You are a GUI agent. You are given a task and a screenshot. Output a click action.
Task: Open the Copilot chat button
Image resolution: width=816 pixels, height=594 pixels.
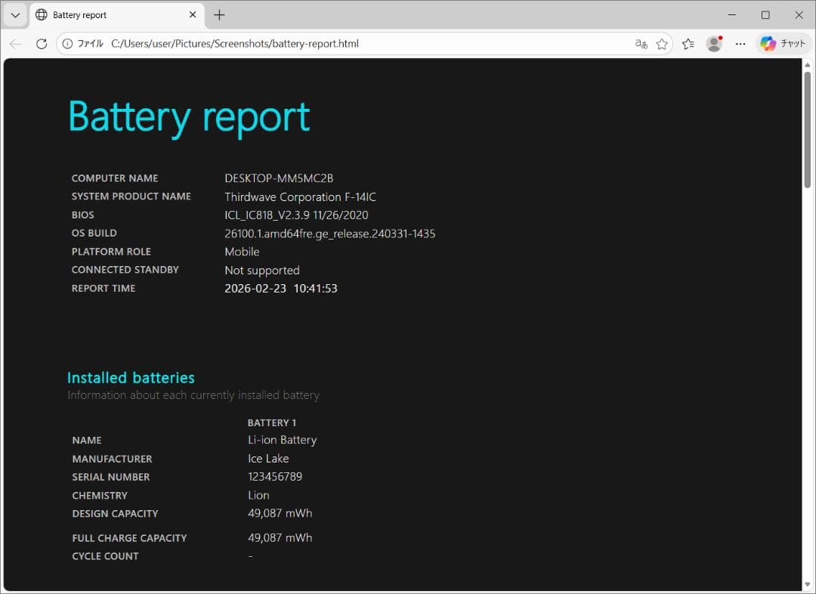(784, 44)
